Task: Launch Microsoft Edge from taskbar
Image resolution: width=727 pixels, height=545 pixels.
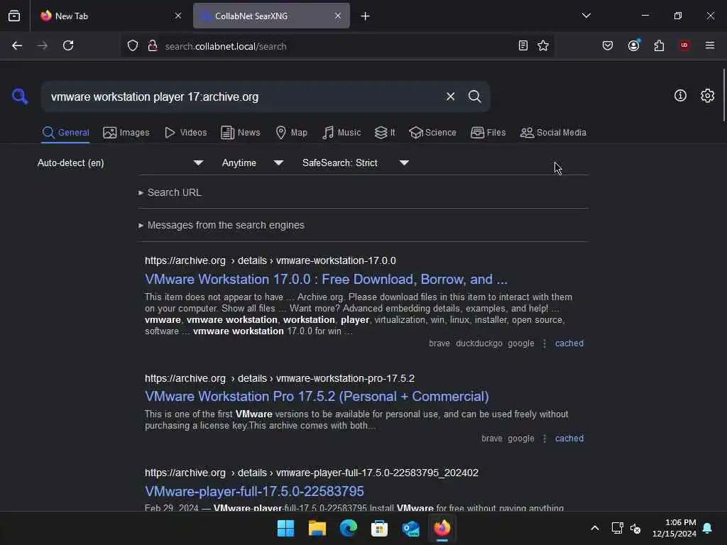Action: click(348, 528)
